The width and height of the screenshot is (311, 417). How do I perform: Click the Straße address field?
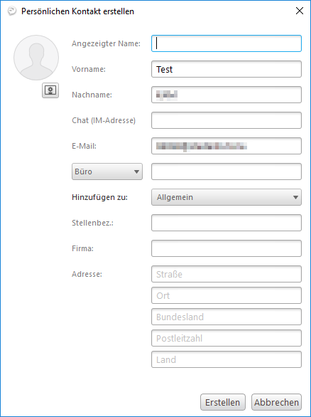[227, 274]
